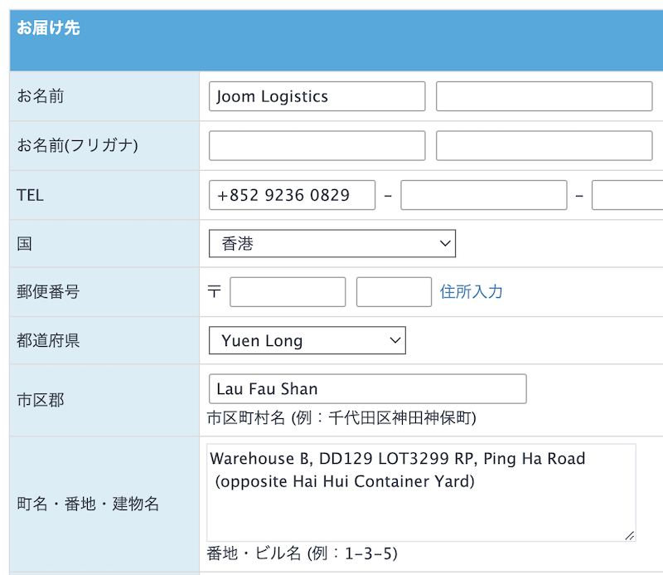Screen dimensions: 663x575
Task: Focus the last TEL number field
Action: tap(627, 195)
